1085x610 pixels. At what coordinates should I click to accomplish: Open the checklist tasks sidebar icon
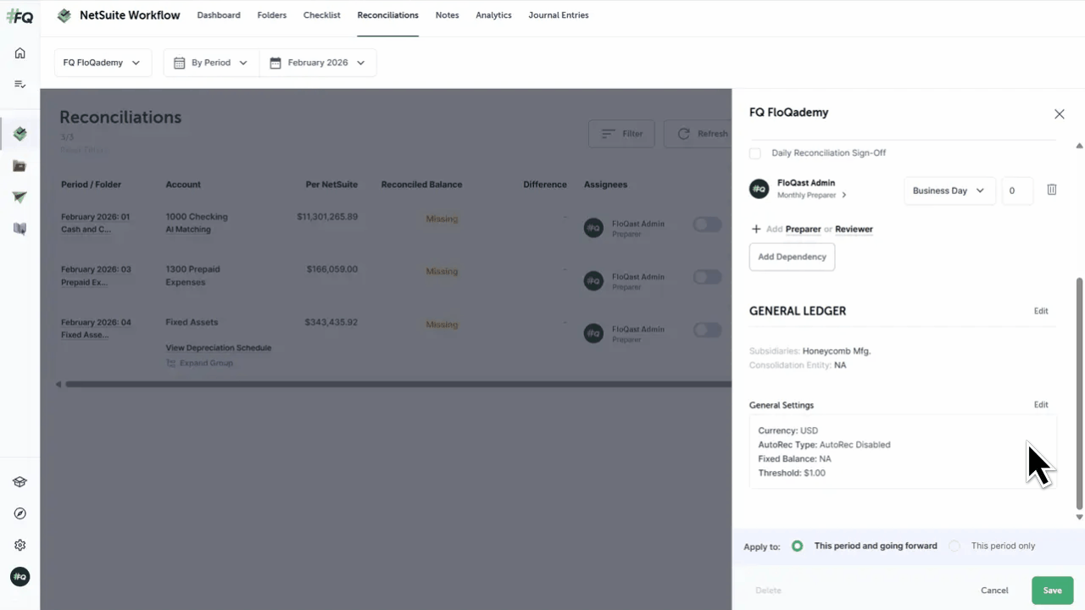[19, 84]
